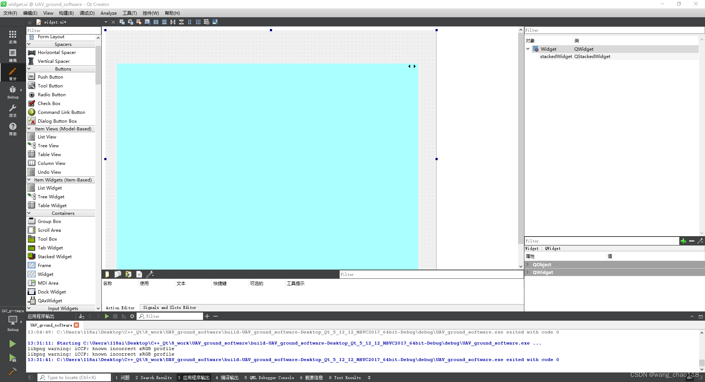This screenshot has height=382, width=705.
Task: Open 编译输出 compile output pane
Action: click(x=227, y=378)
